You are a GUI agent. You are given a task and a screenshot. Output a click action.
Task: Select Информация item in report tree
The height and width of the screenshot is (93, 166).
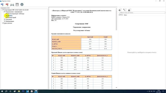pyautogui.click(x=10, y=21)
